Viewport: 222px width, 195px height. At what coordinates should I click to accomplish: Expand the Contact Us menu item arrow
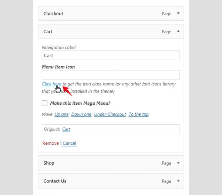[x=178, y=181]
